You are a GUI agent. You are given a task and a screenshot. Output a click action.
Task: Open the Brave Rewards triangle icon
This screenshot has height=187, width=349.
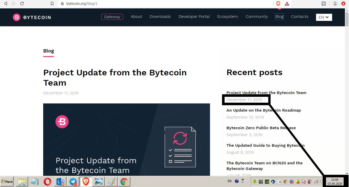287,4
